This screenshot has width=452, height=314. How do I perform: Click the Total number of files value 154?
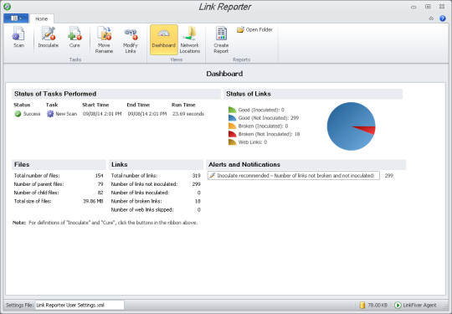[x=99, y=176]
